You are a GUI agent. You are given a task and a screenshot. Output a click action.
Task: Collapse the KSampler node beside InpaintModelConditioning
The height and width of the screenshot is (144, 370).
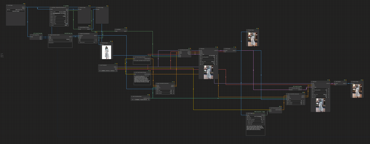click(x=200, y=49)
